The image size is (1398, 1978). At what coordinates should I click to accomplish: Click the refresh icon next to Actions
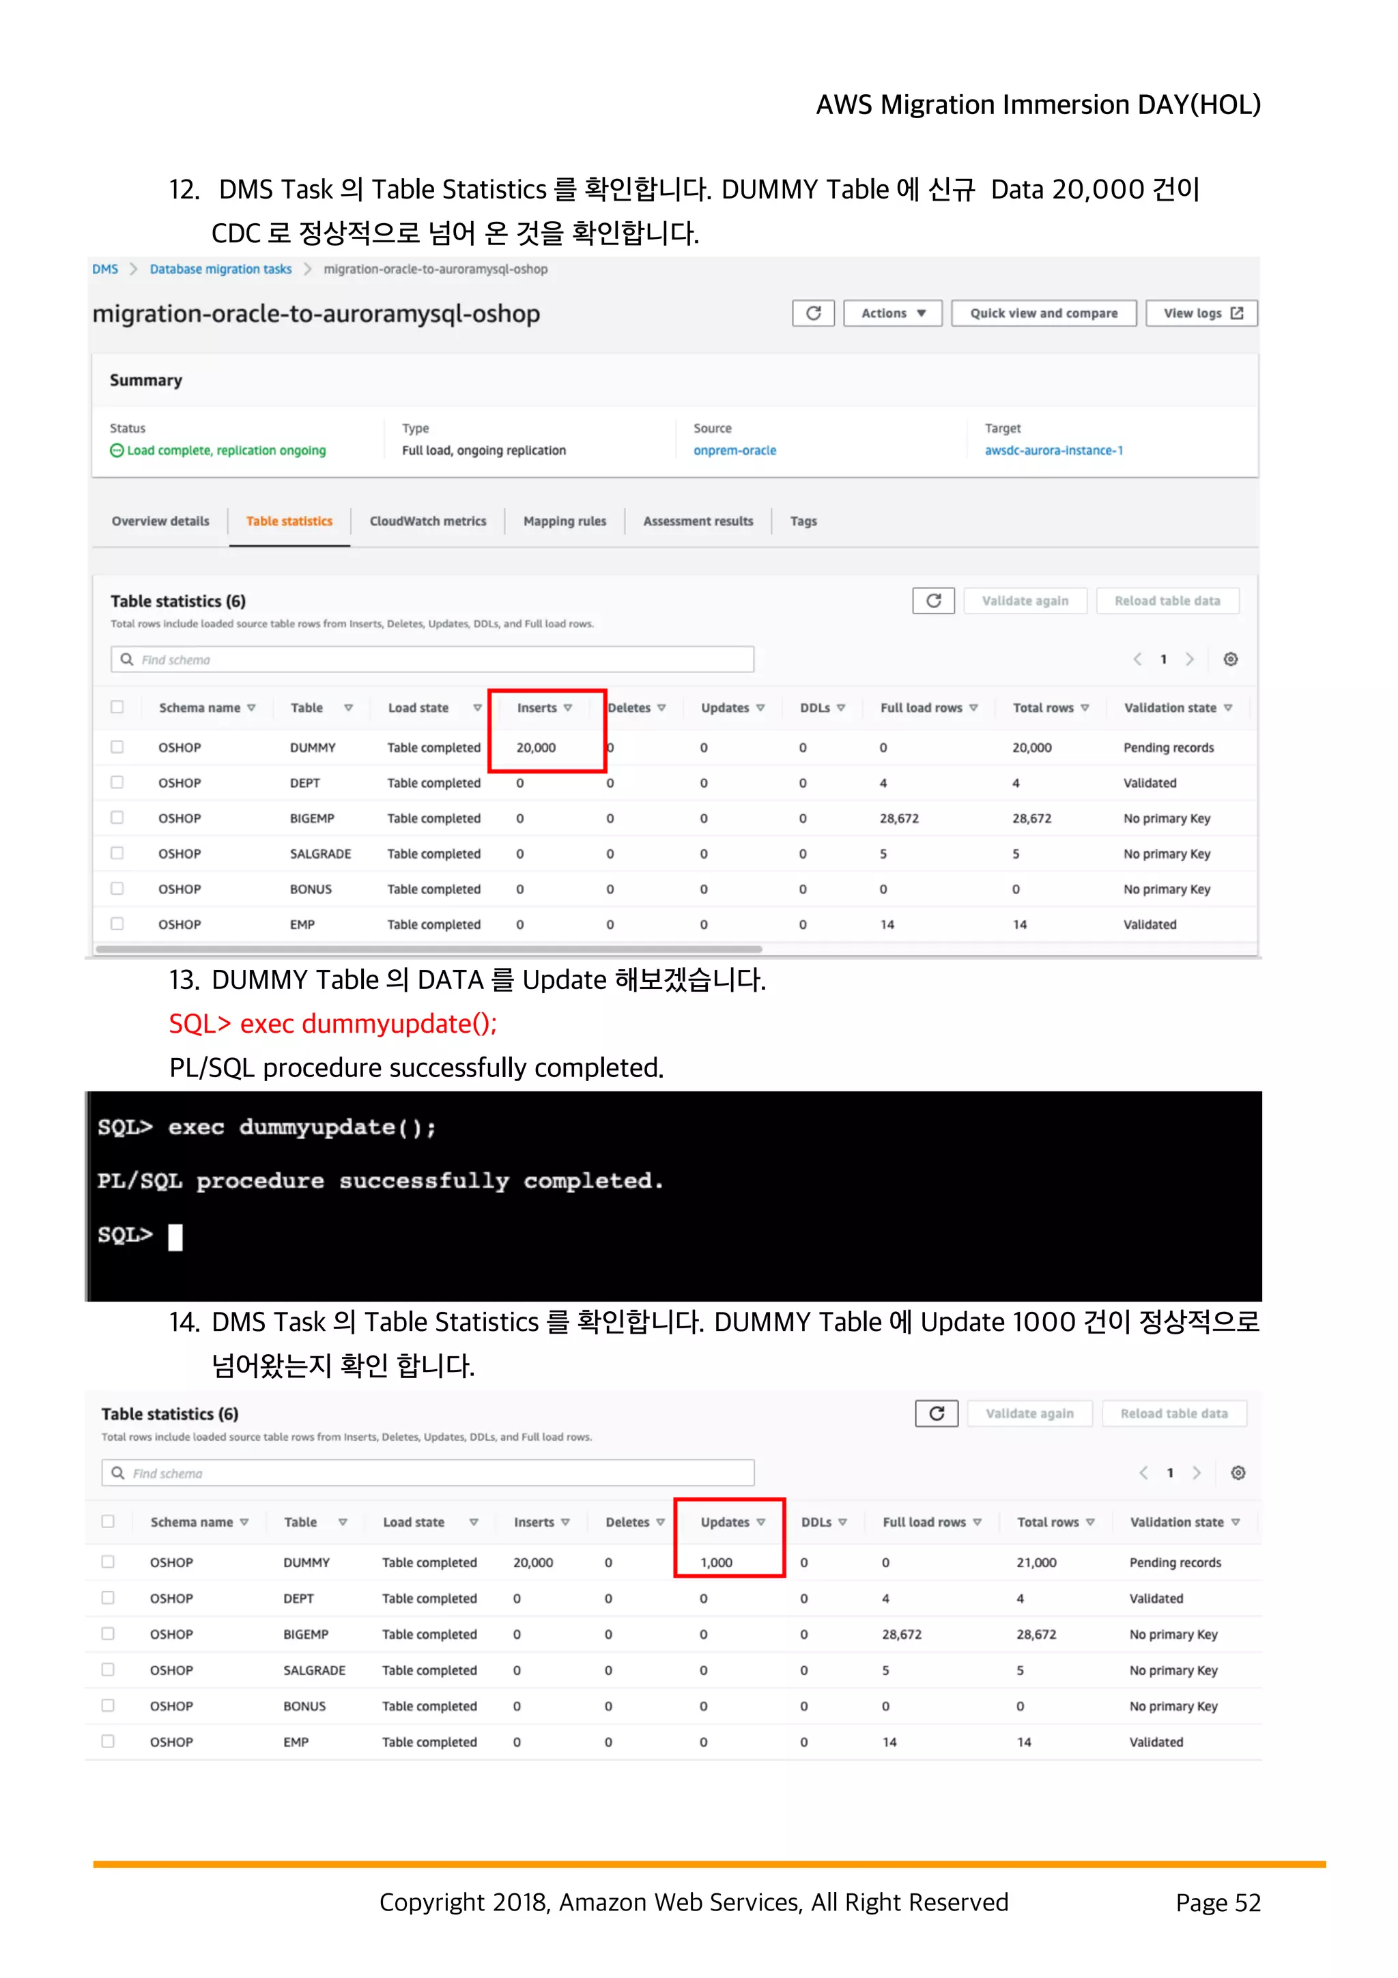813,313
